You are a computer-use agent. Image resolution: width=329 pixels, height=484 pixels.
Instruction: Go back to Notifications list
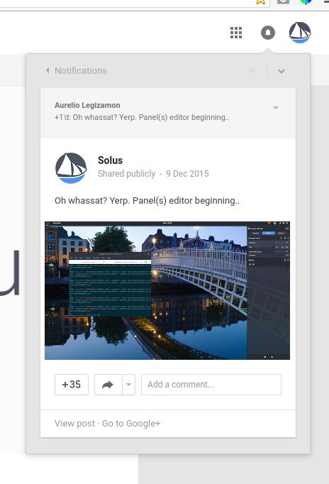[x=76, y=71]
